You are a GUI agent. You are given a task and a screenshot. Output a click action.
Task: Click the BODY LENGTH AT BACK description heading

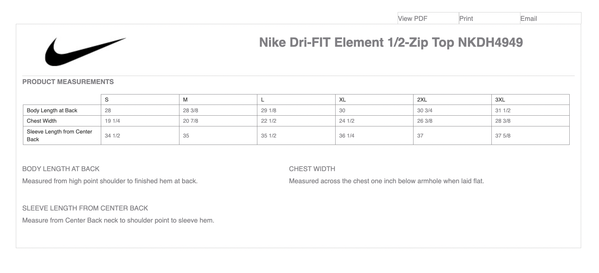click(61, 169)
